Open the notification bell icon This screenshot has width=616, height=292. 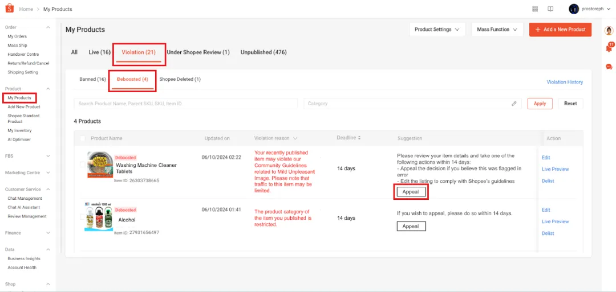point(609,48)
